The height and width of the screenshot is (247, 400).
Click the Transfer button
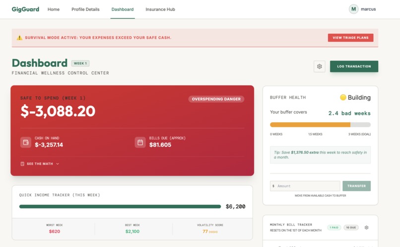[356, 186]
